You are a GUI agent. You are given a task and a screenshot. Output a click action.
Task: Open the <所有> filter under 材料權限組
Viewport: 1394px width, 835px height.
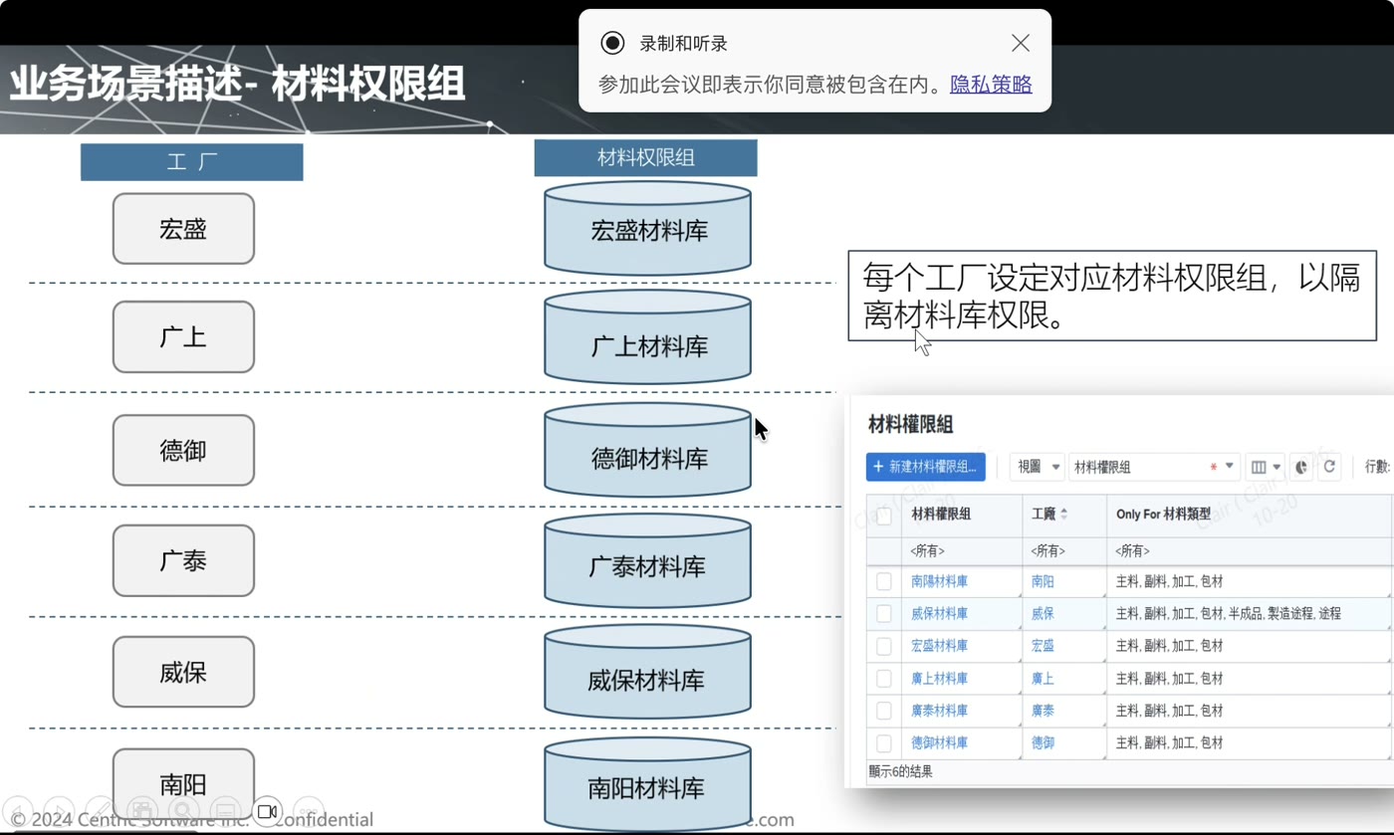(961, 550)
